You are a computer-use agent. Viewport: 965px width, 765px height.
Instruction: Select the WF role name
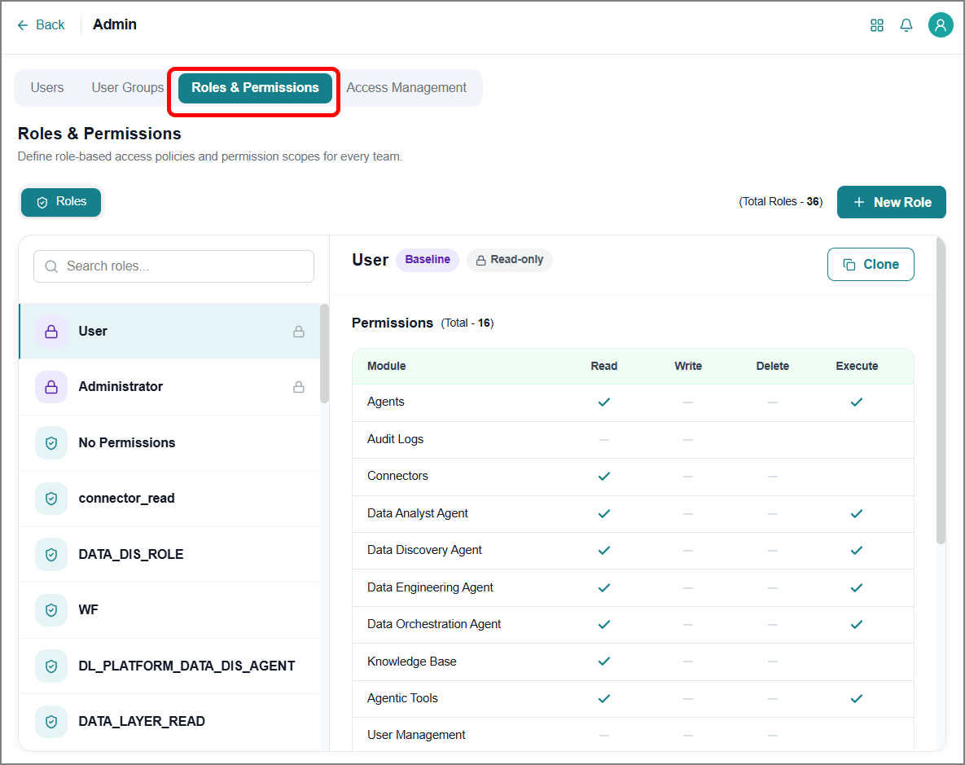[88, 609]
